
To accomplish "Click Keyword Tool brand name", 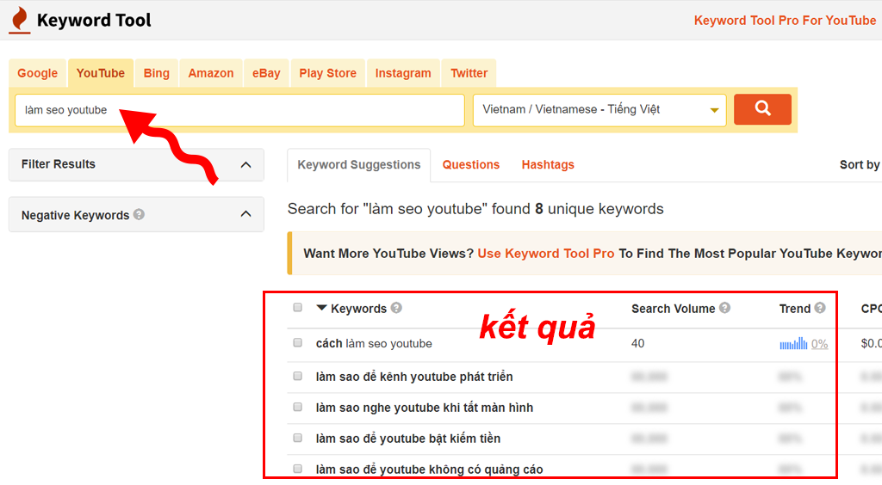I will (x=94, y=21).
